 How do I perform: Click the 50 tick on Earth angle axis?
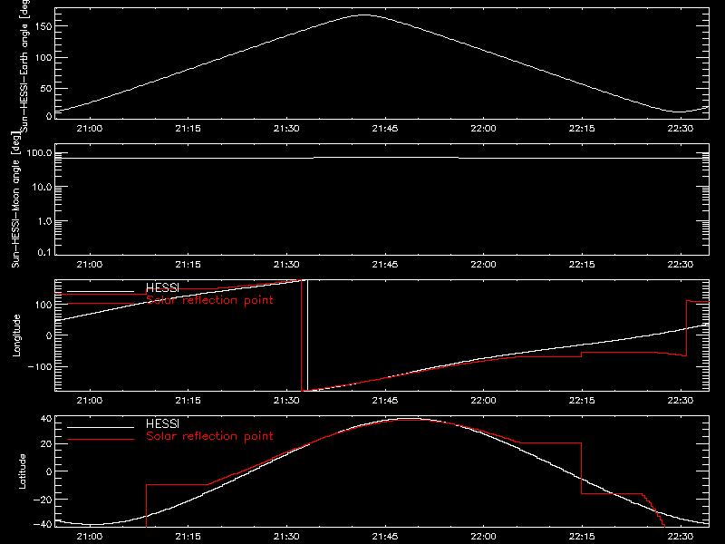click(x=46, y=88)
